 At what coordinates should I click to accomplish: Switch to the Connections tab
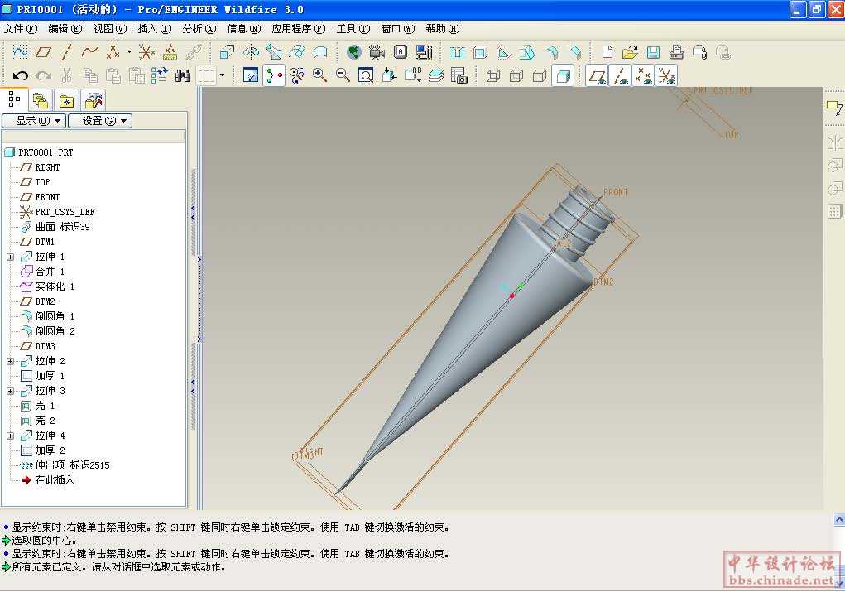click(93, 100)
